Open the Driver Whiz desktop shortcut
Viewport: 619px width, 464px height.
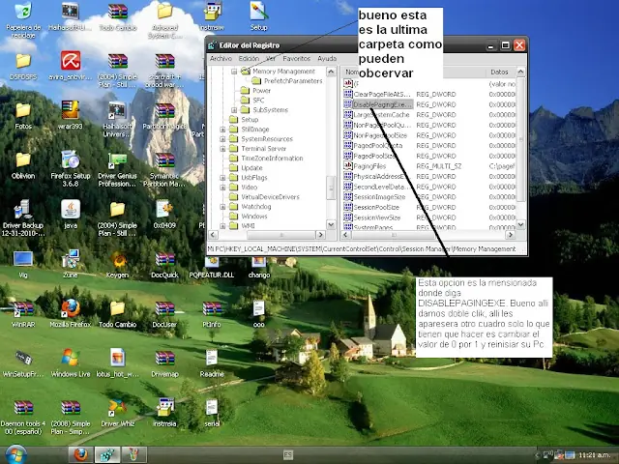pyautogui.click(x=118, y=414)
